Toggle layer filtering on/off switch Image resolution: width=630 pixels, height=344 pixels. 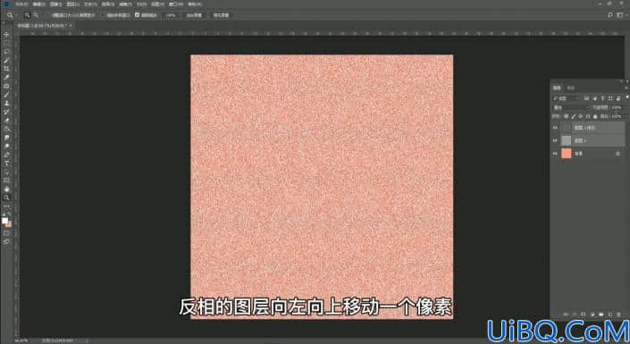tap(626, 97)
